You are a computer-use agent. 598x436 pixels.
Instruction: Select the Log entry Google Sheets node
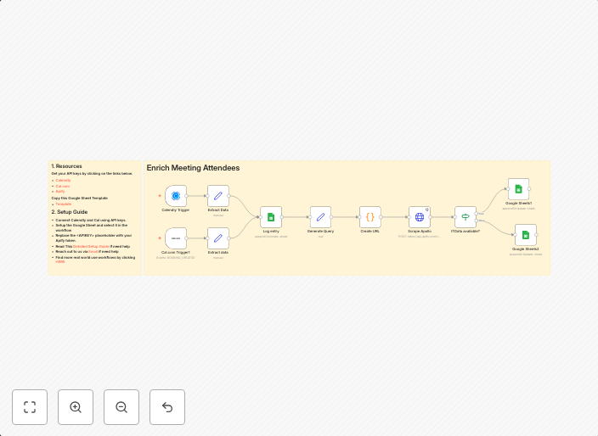(x=271, y=217)
